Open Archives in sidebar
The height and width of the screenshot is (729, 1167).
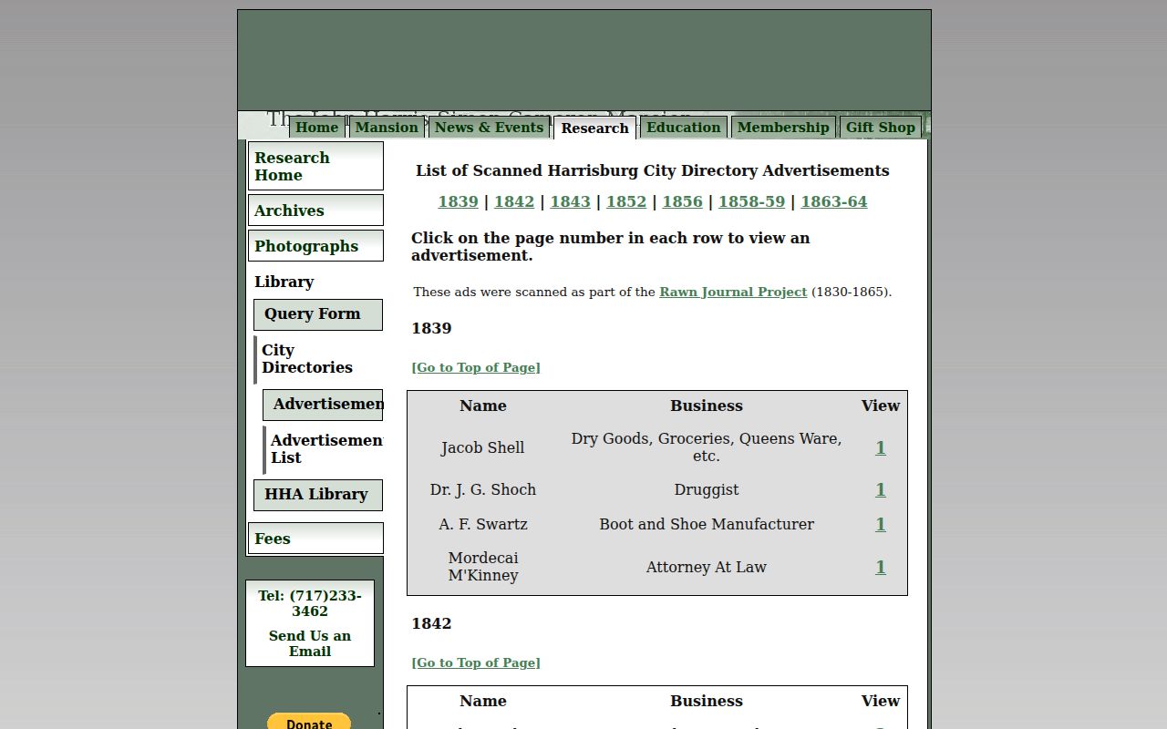(315, 210)
